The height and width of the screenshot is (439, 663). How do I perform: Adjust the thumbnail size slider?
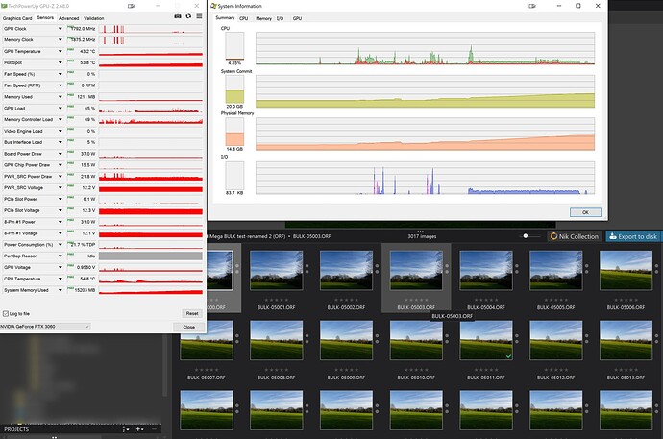527,236
